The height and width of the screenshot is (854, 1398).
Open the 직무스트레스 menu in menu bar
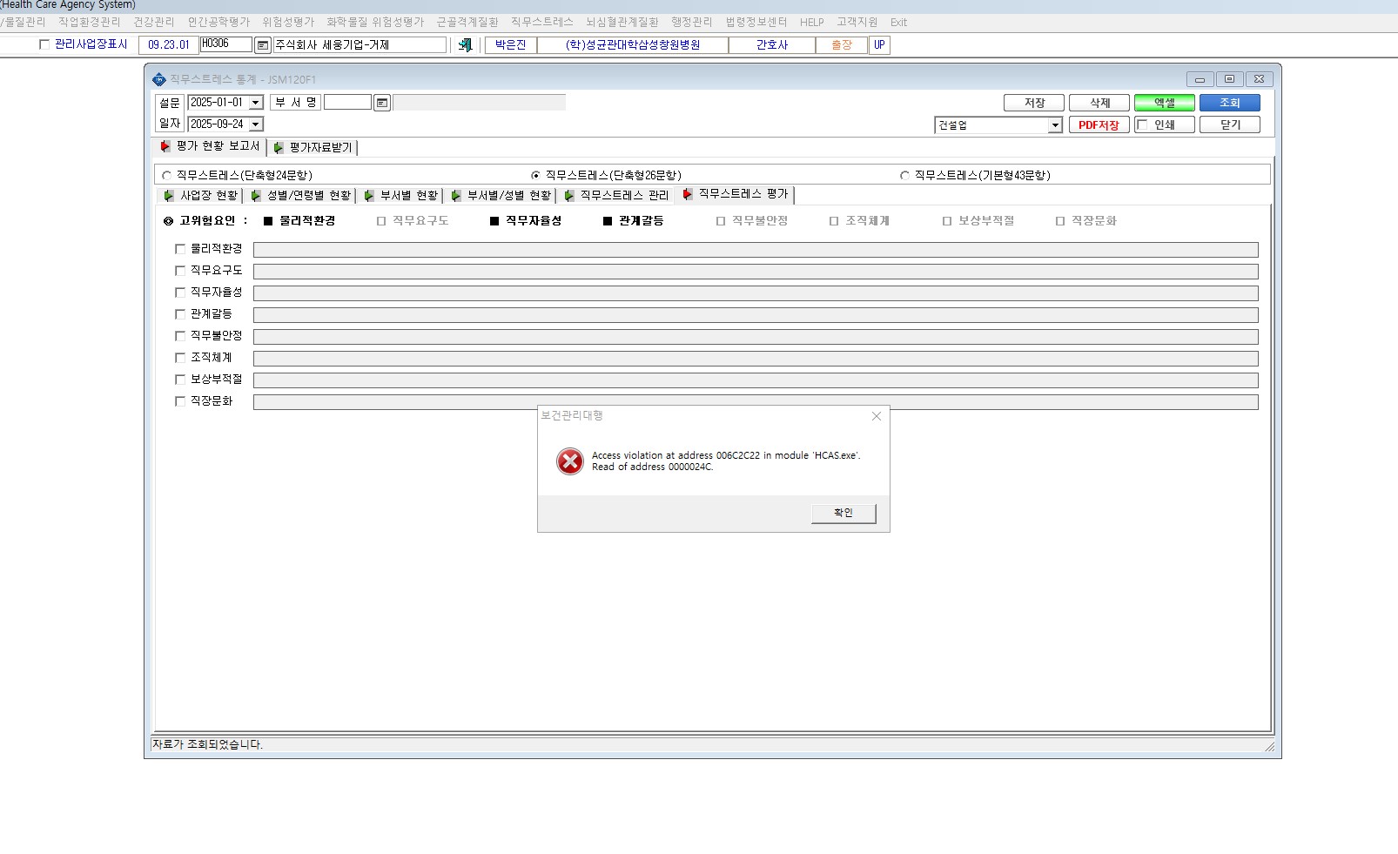coord(541,22)
